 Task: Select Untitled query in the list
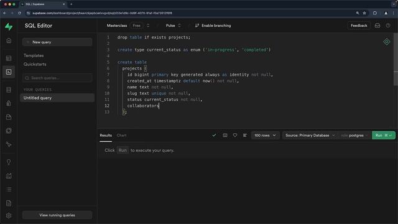(57, 98)
